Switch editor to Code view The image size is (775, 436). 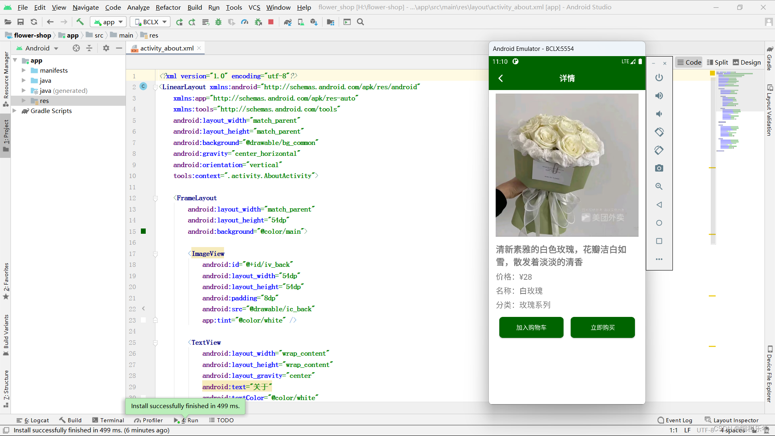(689, 62)
